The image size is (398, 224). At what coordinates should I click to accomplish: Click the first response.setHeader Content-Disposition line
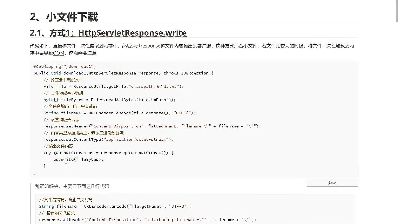click(152, 126)
